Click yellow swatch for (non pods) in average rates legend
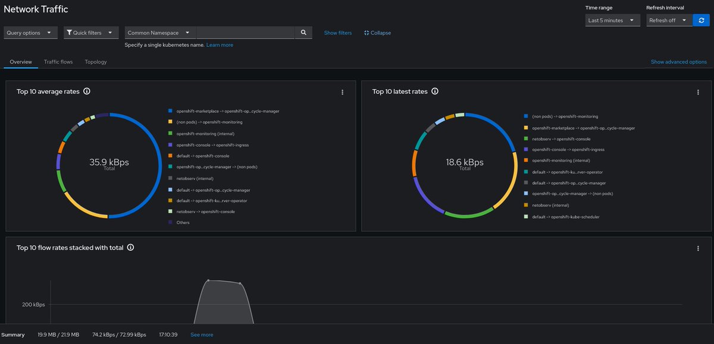714x344 pixels. click(x=170, y=122)
